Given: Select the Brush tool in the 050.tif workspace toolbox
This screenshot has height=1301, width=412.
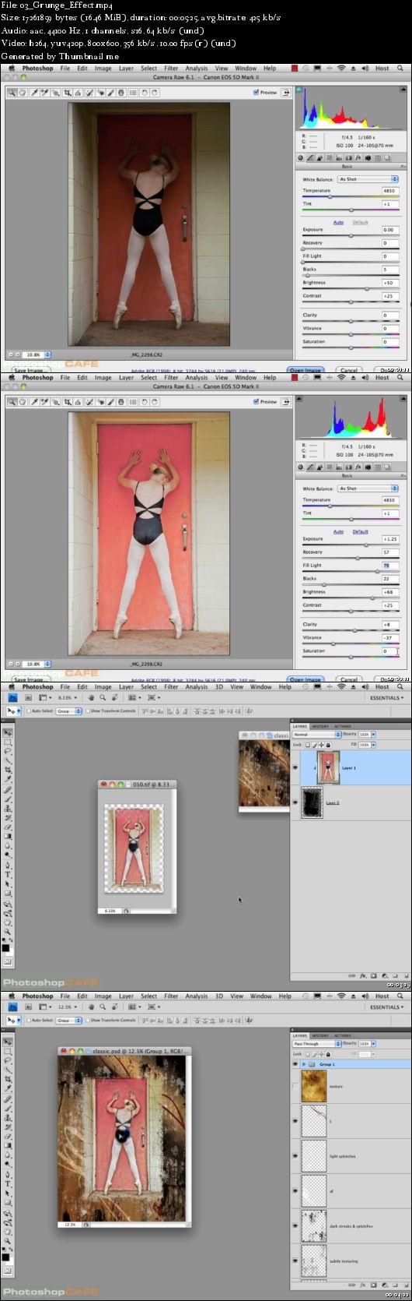Looking at the screenshot, I should click(x=8, y=799).
